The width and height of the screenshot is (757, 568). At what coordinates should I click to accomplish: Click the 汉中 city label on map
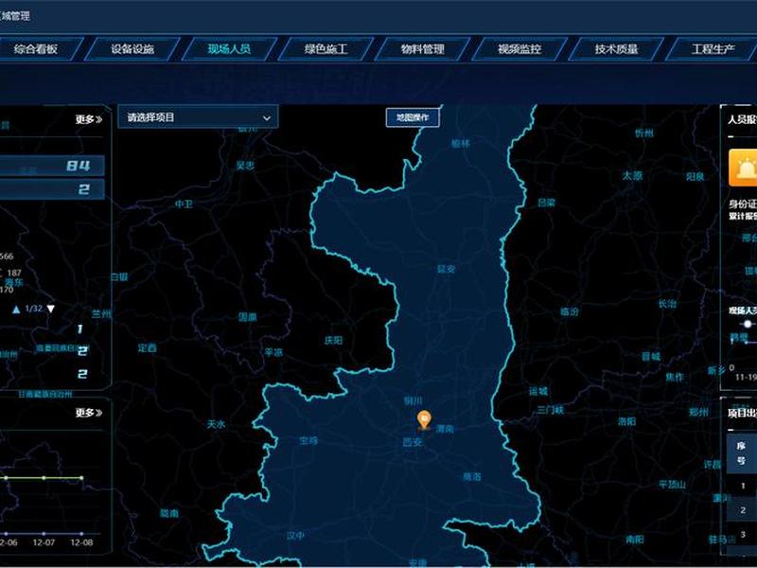(295, 536)
